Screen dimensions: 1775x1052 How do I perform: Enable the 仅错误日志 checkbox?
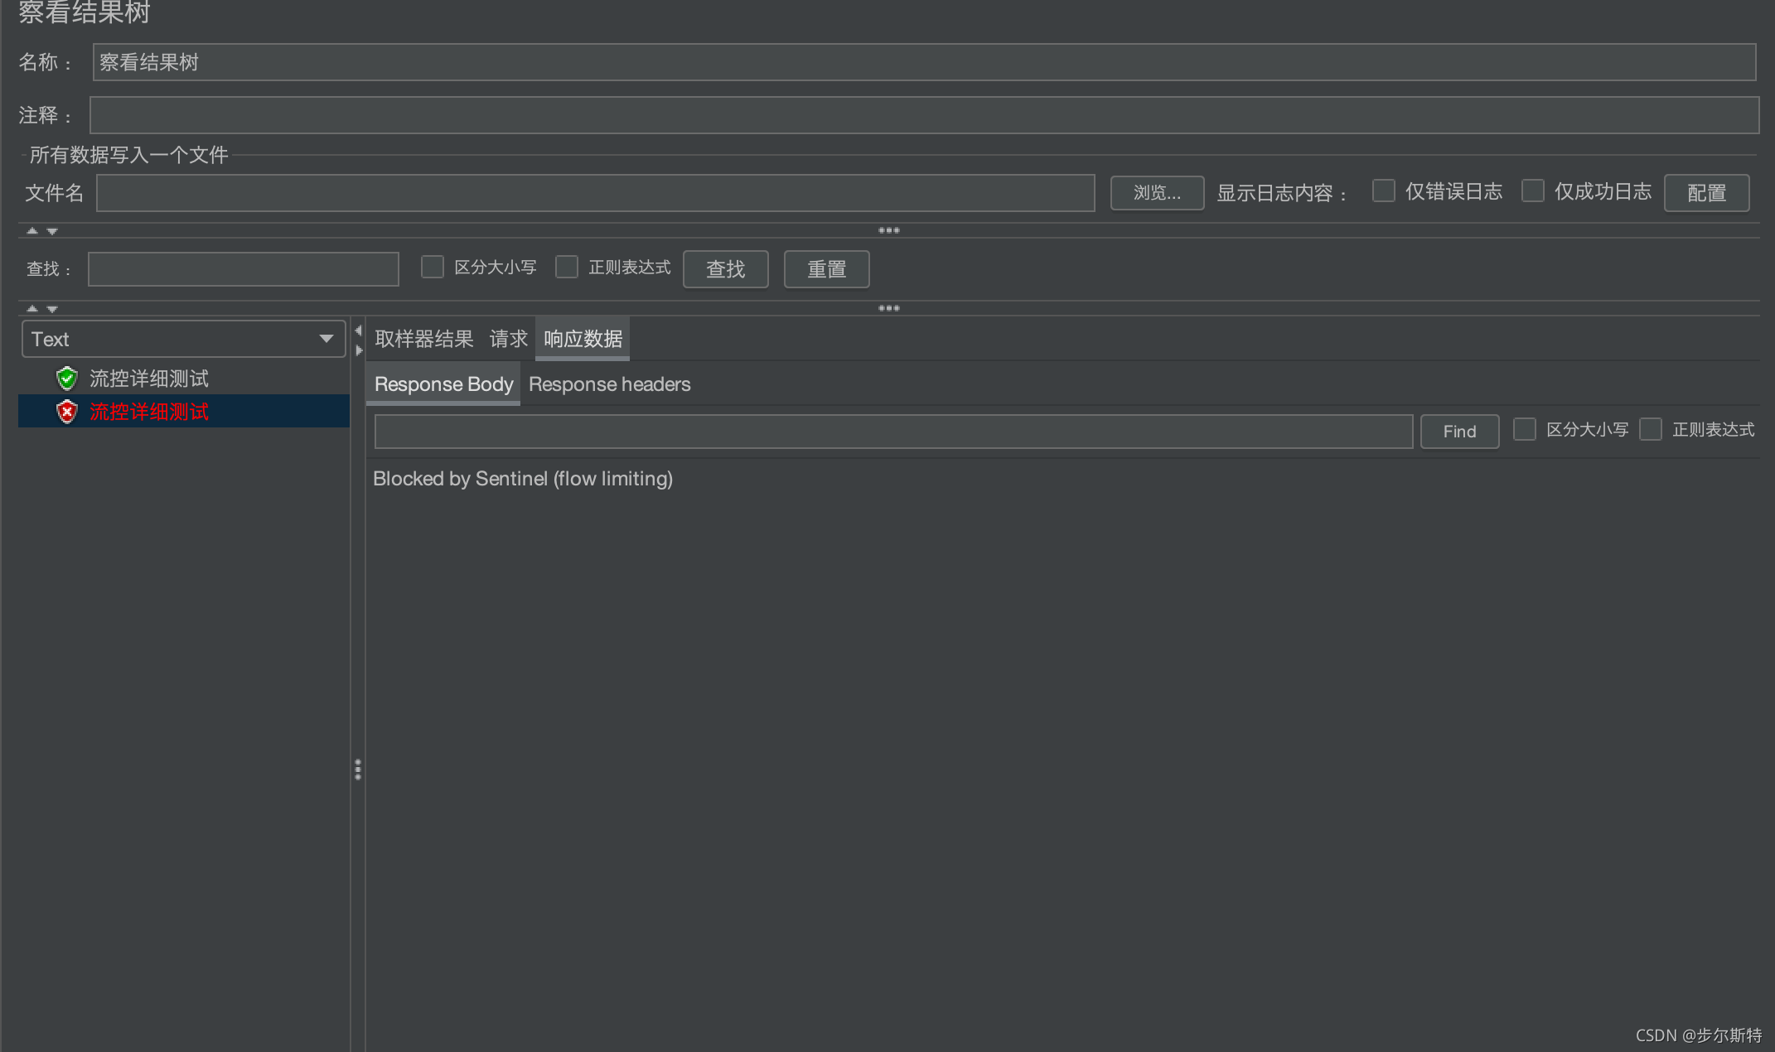(x=1383, y=191)
